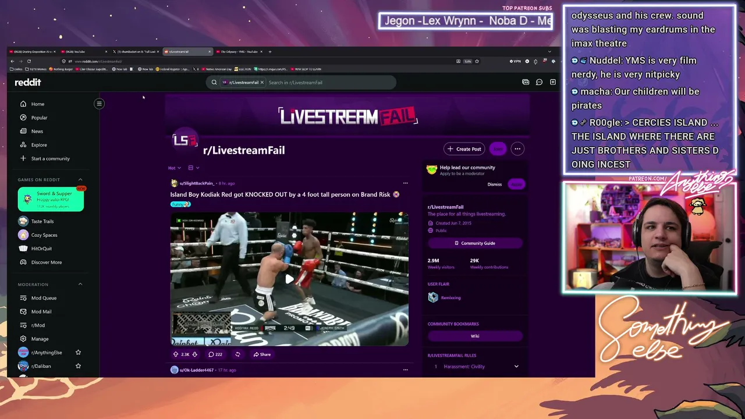
Task: Open the Wiki community bookmark
Action: pos(475,336)
